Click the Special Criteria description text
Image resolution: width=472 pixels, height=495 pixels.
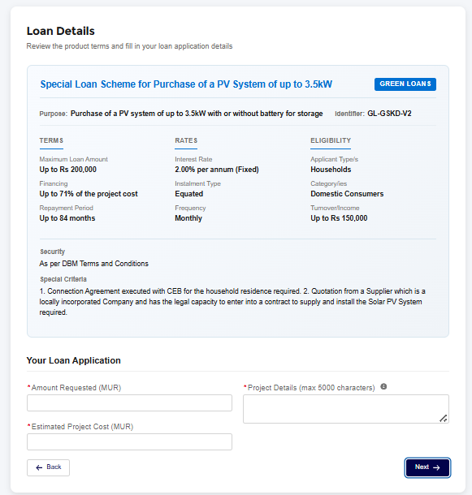232,302
